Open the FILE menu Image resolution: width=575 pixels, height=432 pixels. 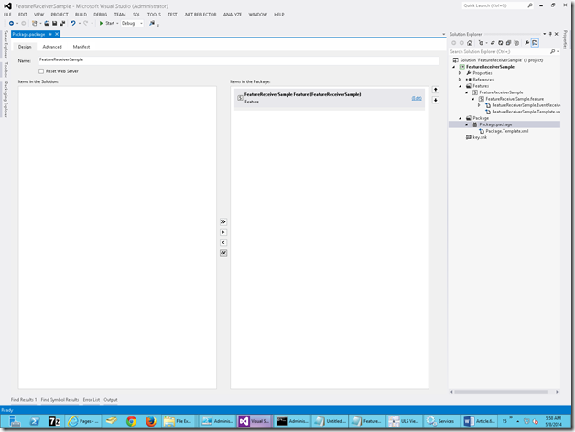7,15
